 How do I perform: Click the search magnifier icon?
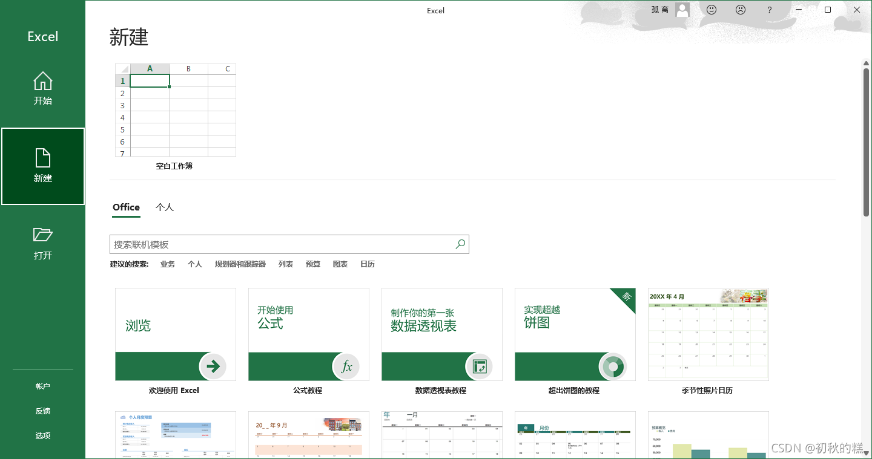[460, 244]
